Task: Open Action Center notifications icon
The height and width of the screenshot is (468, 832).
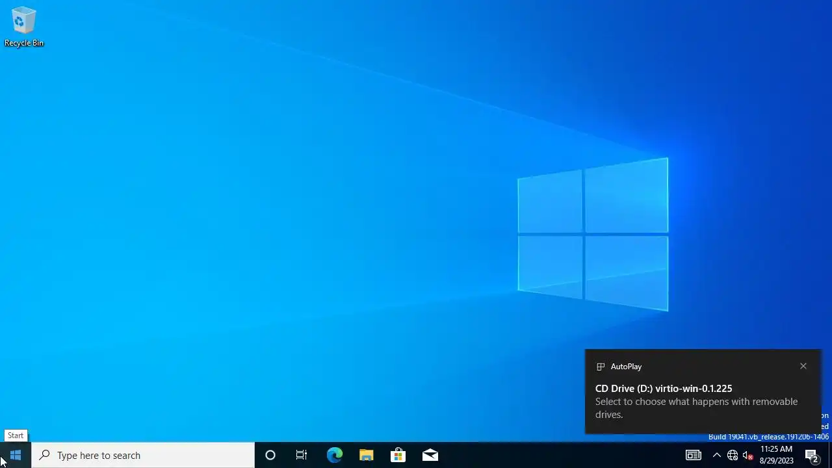Action: pos(812,455)
